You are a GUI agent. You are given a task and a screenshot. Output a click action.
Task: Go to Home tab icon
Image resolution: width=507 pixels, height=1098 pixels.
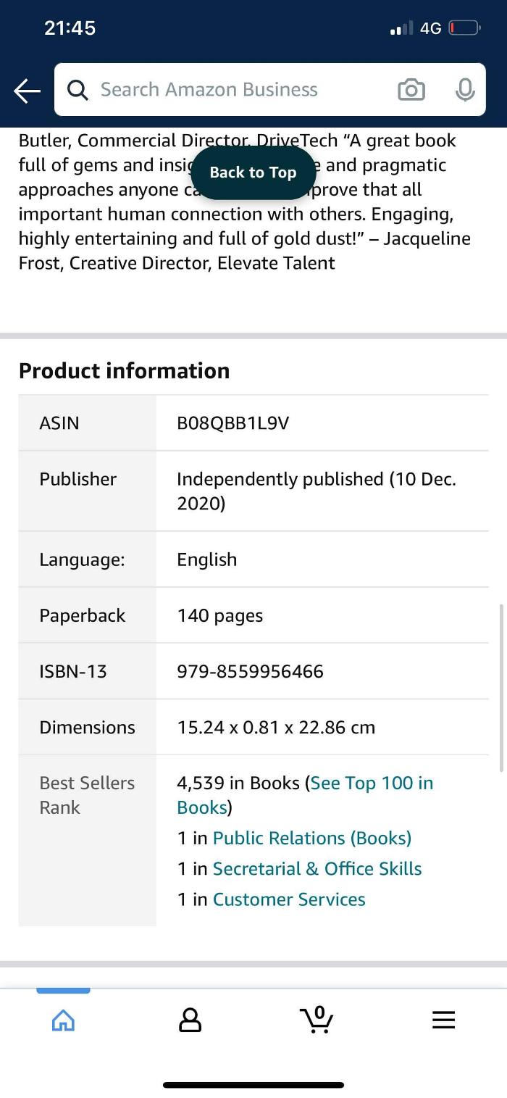[63, 1020]
